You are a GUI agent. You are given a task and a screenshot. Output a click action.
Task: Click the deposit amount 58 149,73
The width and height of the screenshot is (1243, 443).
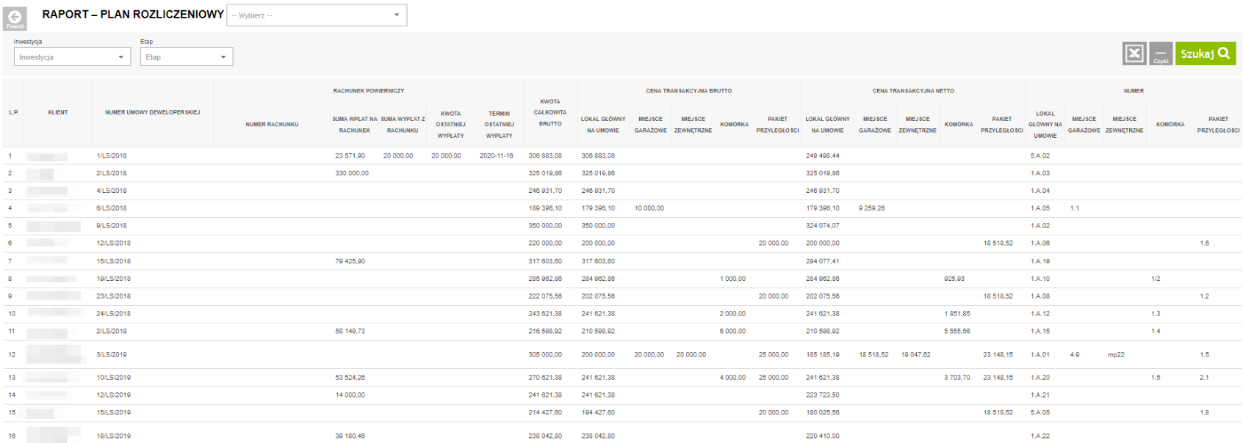[x=350, y=331]
